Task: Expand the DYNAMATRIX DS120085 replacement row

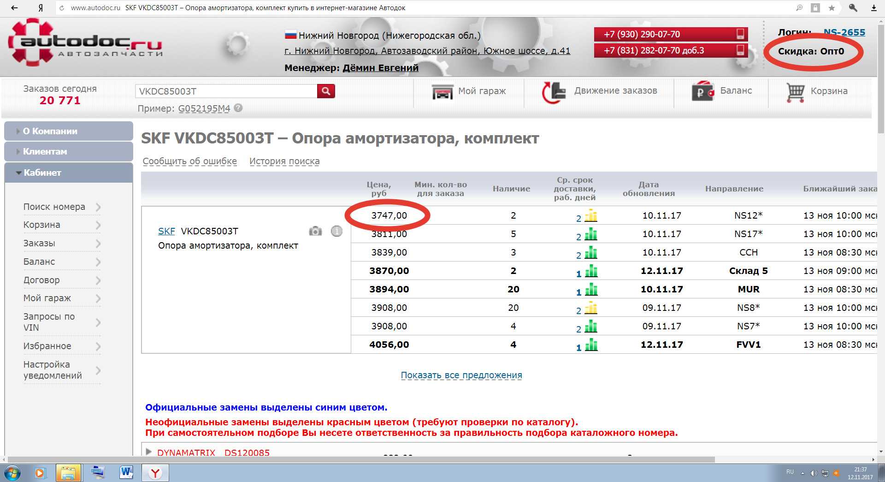Action: (x=149, y=452)
